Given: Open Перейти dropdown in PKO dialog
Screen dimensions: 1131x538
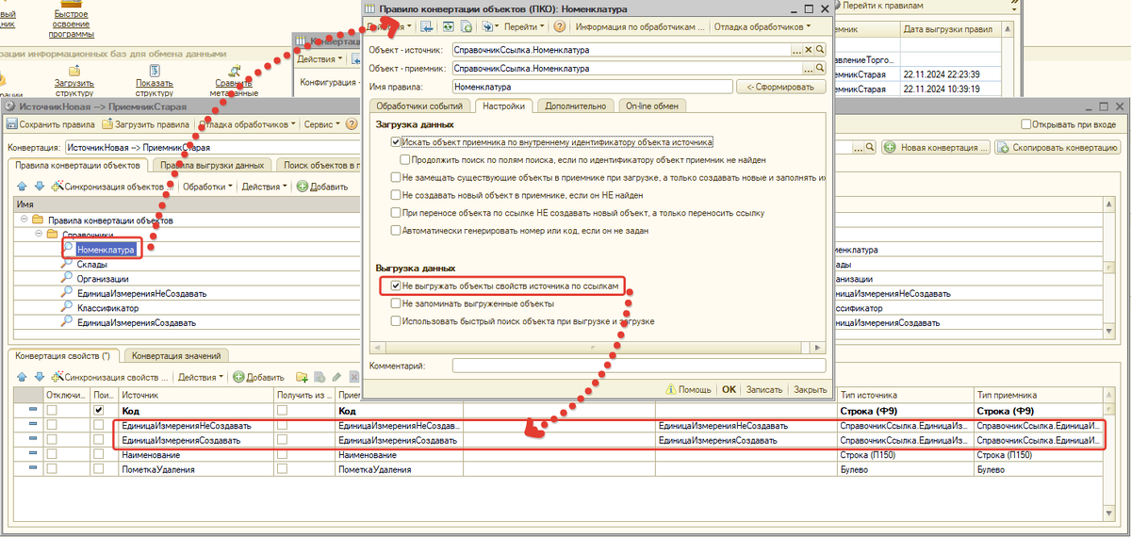Looking at the screenshot, I should pyautogui.click(x=524, y=26).
